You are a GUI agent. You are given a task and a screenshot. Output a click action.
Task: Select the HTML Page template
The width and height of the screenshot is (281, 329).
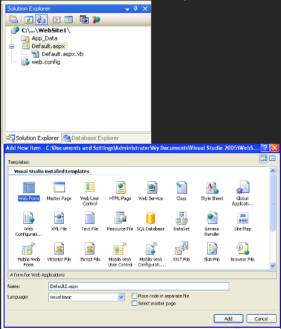coord(120,191)
